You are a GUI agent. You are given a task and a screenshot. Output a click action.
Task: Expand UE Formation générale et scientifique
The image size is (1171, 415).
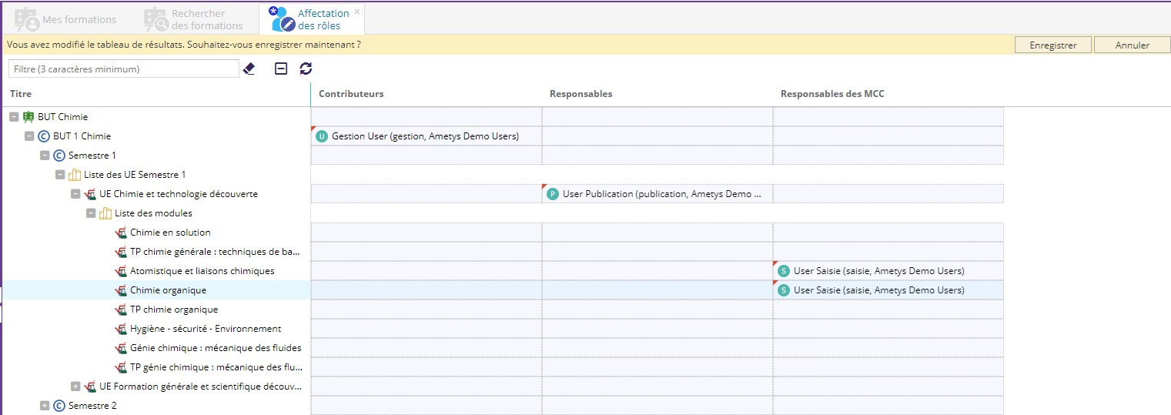point(75,387)
